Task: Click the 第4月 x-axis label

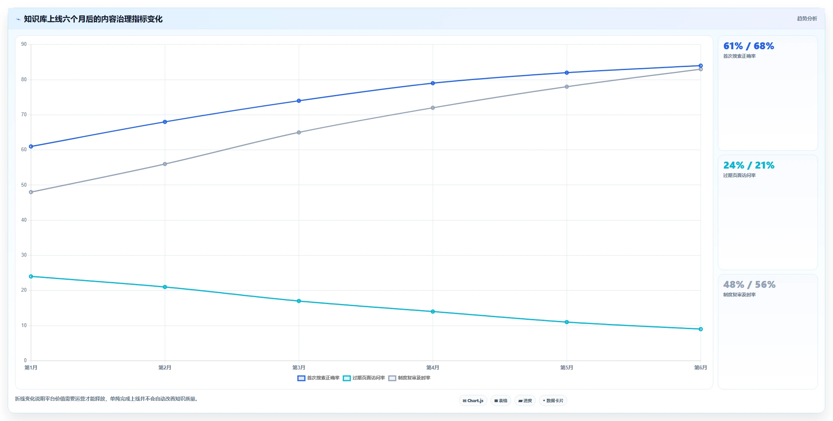Action: point(433,368)
